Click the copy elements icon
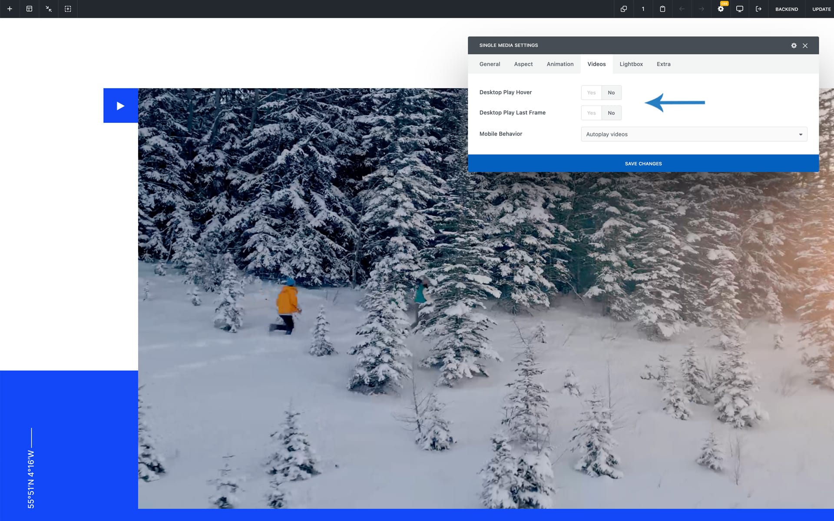This screenshot has width=834, height=521. tap(624, 9)
